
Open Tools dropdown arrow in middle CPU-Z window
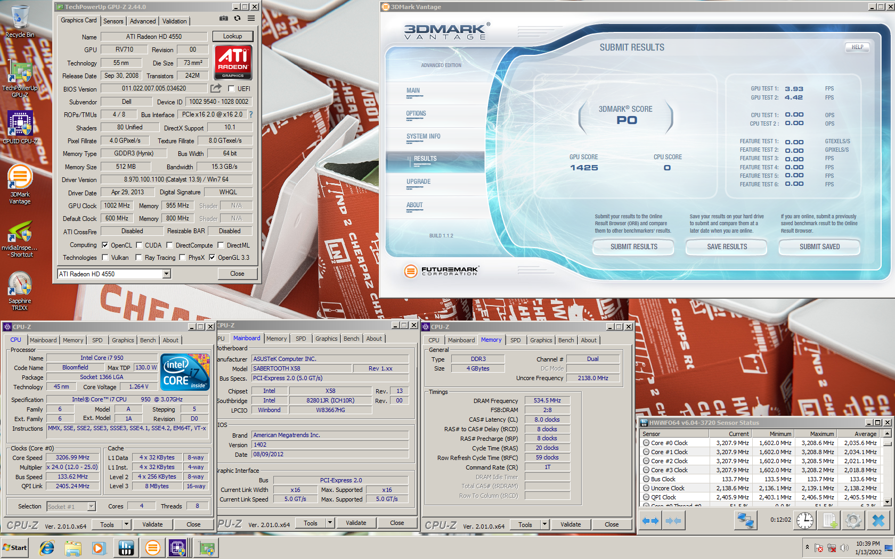coord(330,523)
